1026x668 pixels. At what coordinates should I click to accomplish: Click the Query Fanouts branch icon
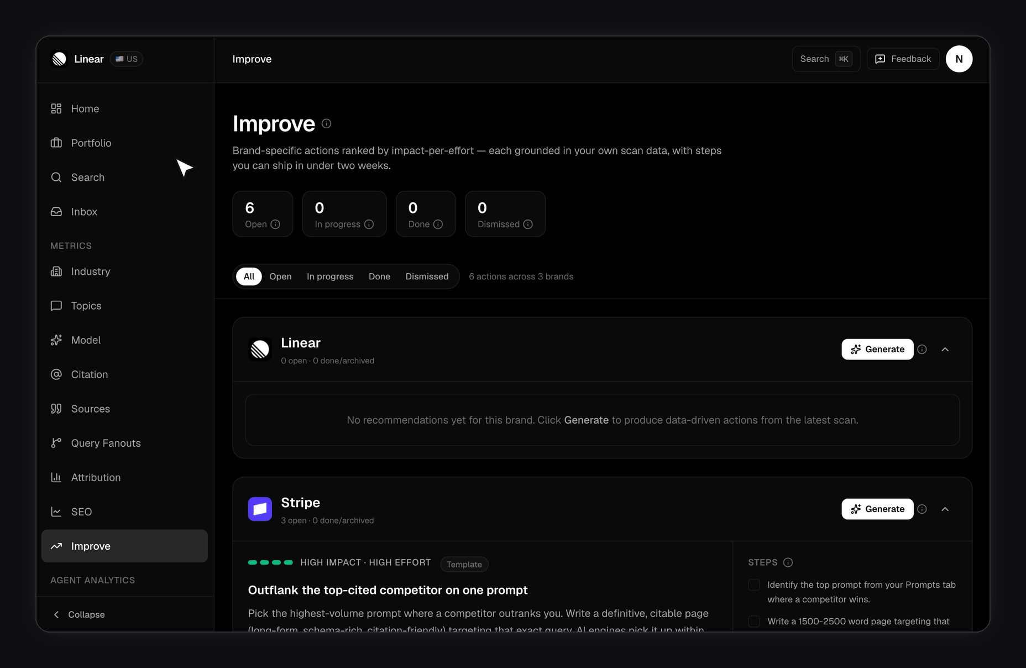click(56, 443)
